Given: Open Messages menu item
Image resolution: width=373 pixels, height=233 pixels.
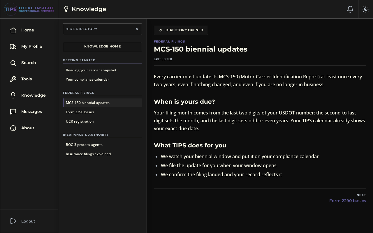Looking at the screenshot, I should pos(31,112).
